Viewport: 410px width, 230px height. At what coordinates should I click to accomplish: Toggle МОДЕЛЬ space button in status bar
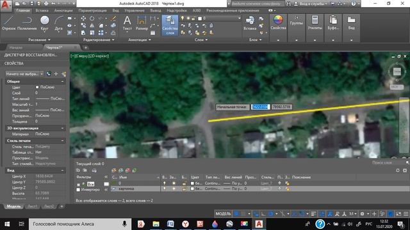coord(223,214)
